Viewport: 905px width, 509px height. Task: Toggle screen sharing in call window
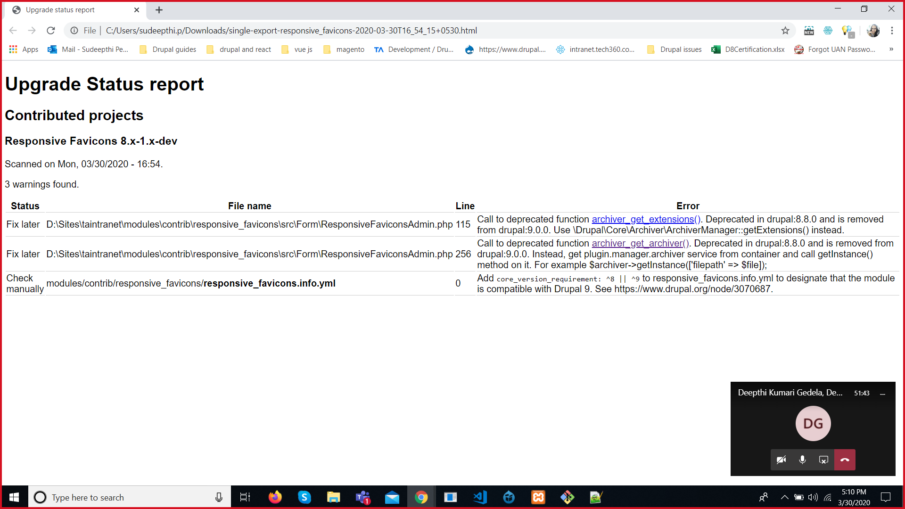(823, 460)
